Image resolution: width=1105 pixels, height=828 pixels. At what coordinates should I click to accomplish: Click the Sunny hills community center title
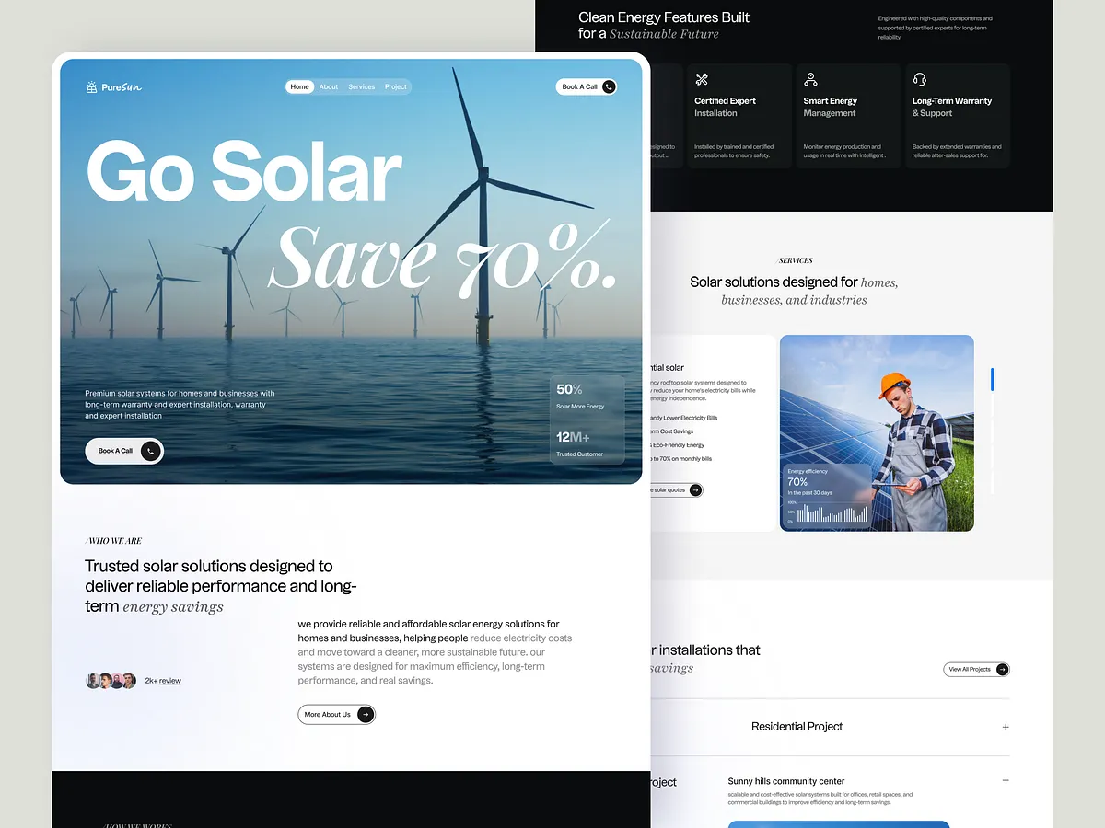point(785,781)
